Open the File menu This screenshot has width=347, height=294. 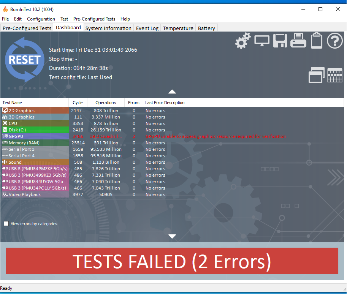click(x=5, y=19)
